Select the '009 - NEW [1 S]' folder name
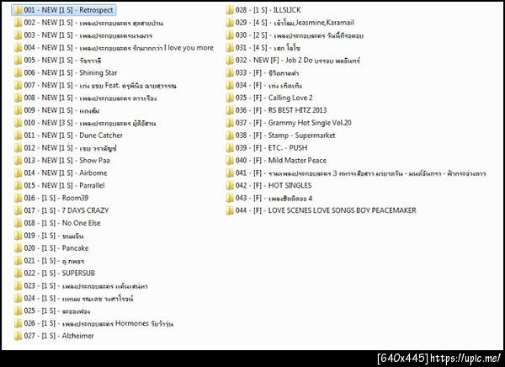Screen dimensions: 505x367 61,110
